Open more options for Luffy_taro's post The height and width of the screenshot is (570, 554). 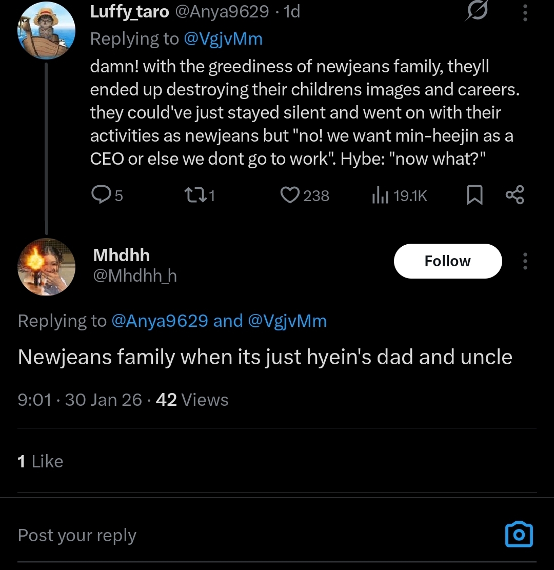click(x=525, y=13)
